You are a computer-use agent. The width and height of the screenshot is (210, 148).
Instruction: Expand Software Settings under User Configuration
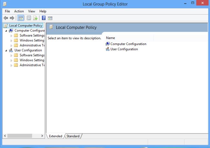tap(11, 55)
